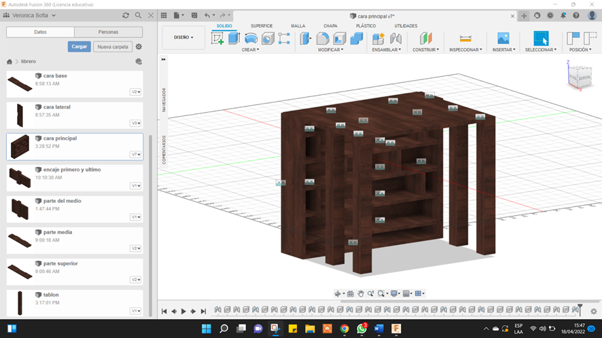Click the Cargar button

79,47
